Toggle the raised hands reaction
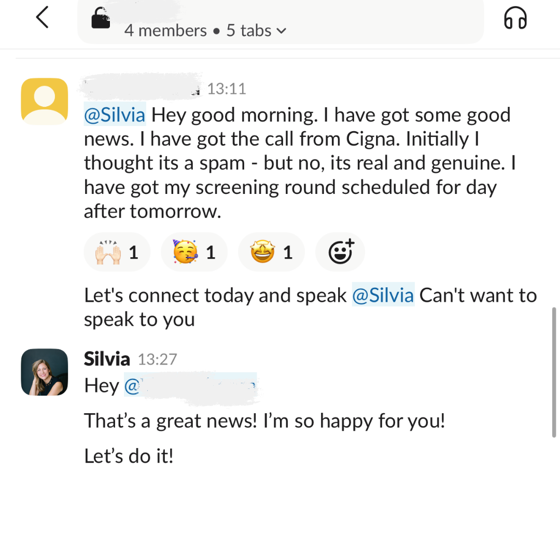This screenshot has height=560, width=560. pyautogui.click(x=117, y=253)
